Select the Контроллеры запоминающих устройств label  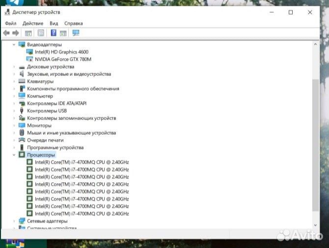click(x=72, y=118)
